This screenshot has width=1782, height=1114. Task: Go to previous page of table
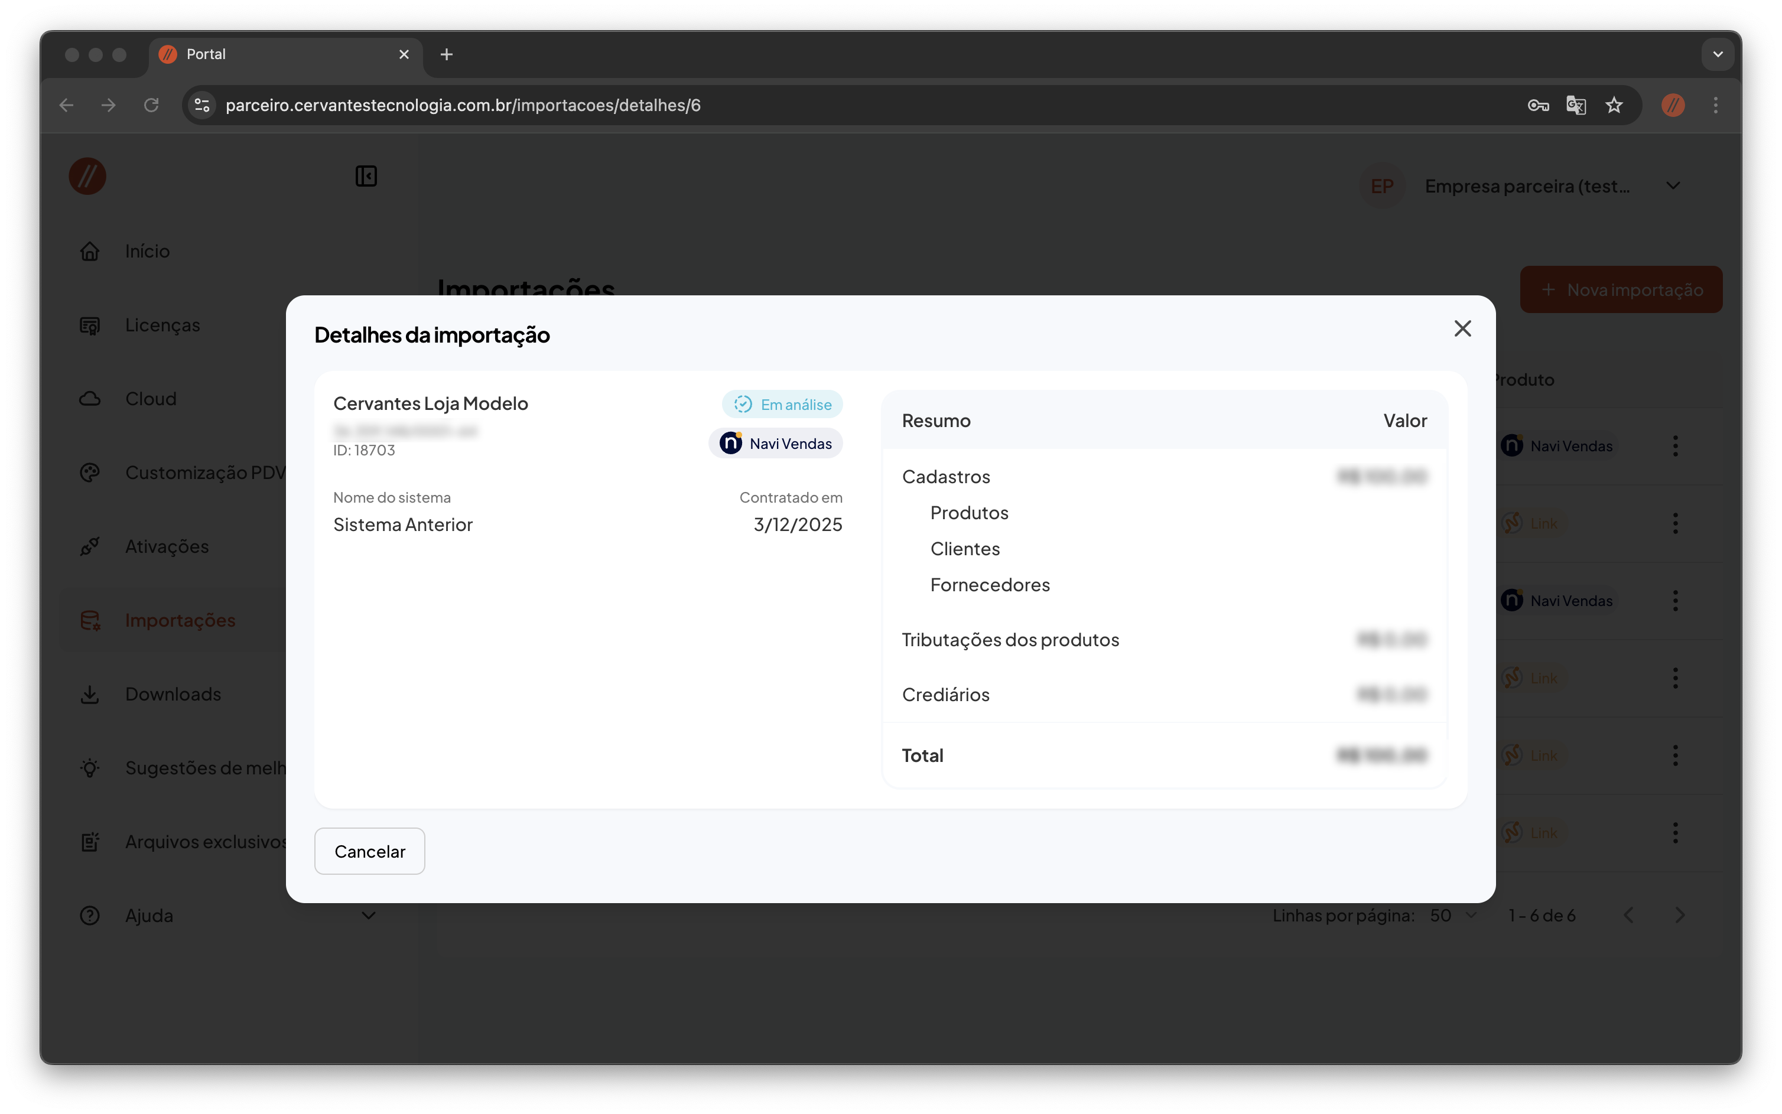coord(1629,915)
